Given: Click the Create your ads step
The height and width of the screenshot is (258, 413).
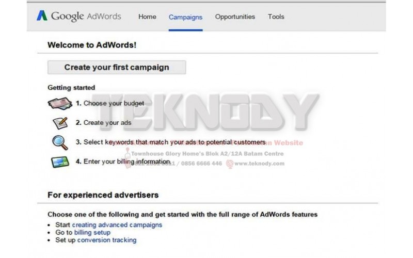Looking at the screenshot, I should (x=104, y=123).
